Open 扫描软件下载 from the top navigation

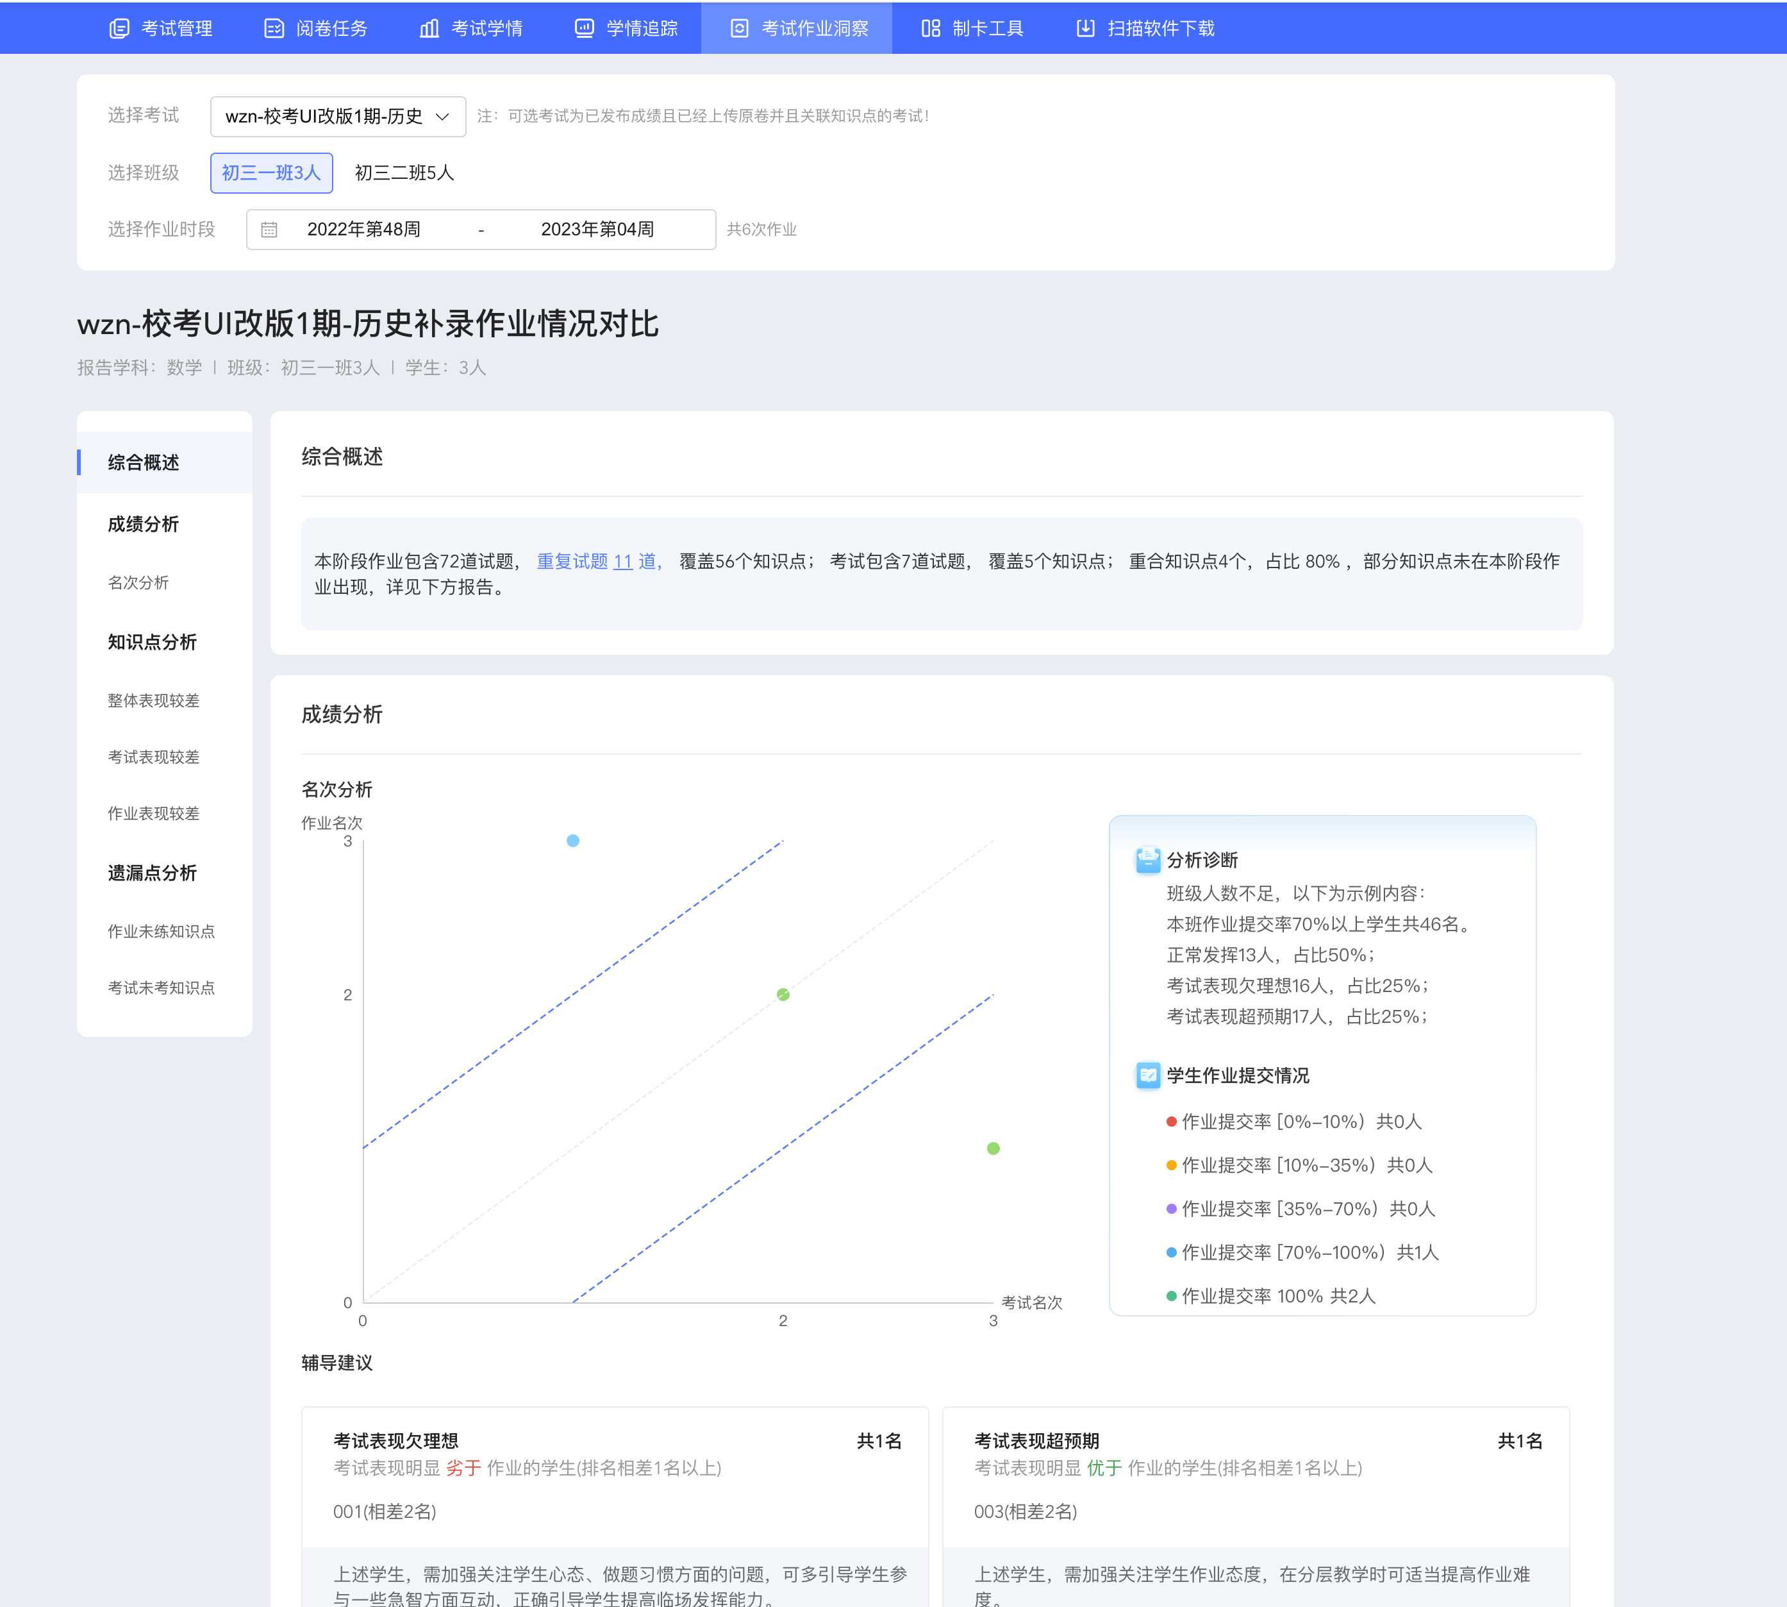pyautogui.click(x=1145, y=28)
